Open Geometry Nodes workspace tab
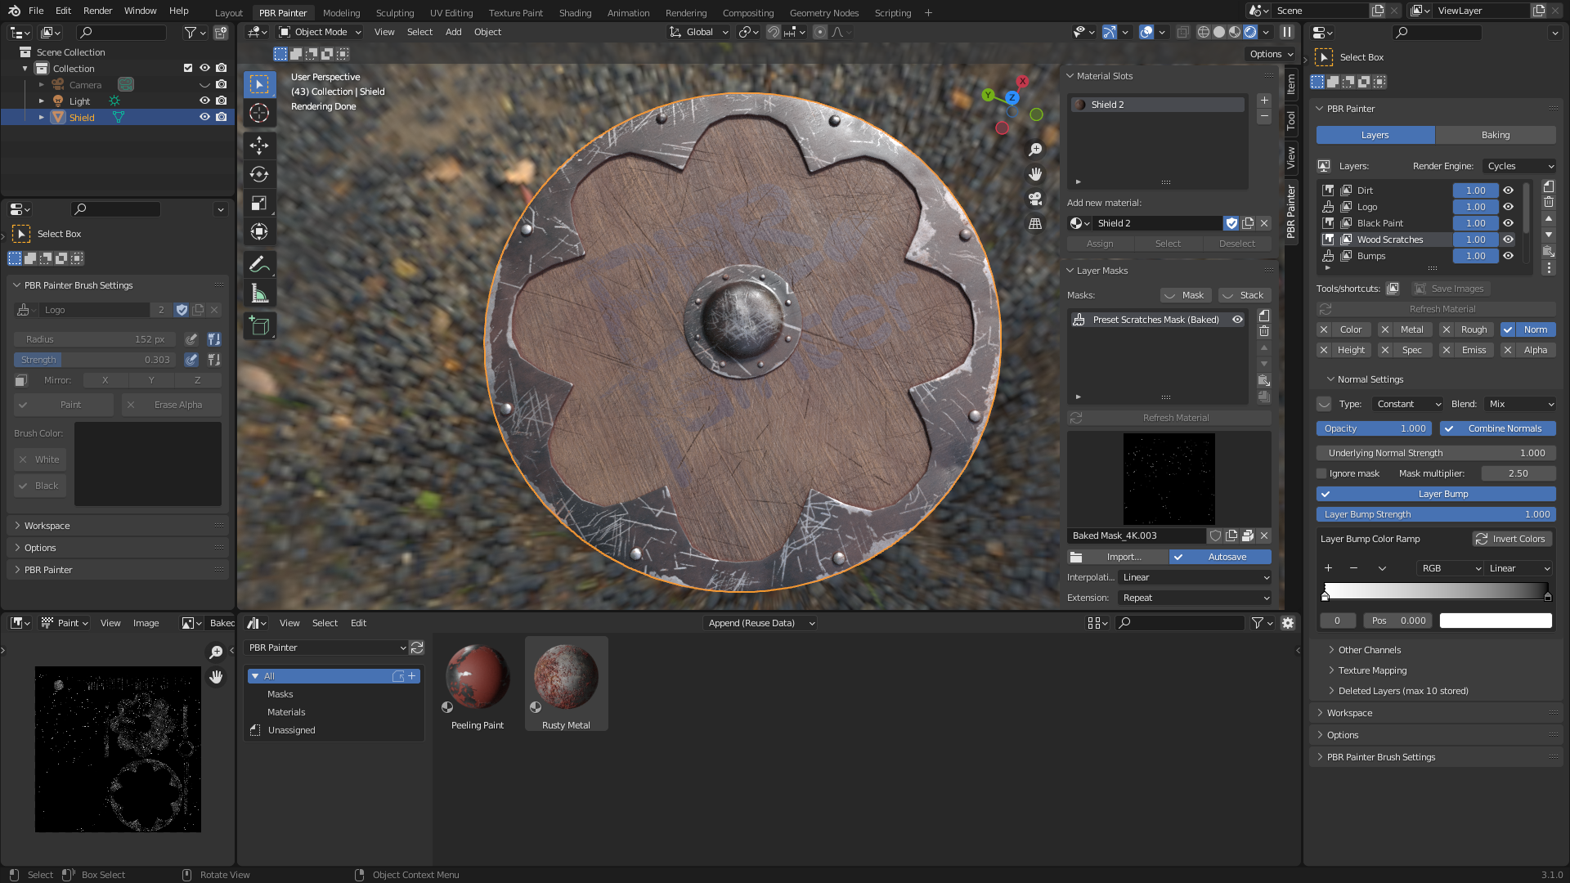Image resolution: width=1570 pixels, height=883 pixels. click(824, 12)
